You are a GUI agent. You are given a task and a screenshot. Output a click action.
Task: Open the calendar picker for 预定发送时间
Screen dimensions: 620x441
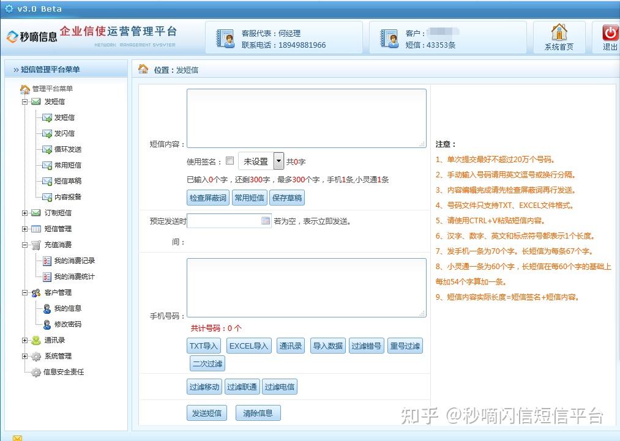click(266, 220)
